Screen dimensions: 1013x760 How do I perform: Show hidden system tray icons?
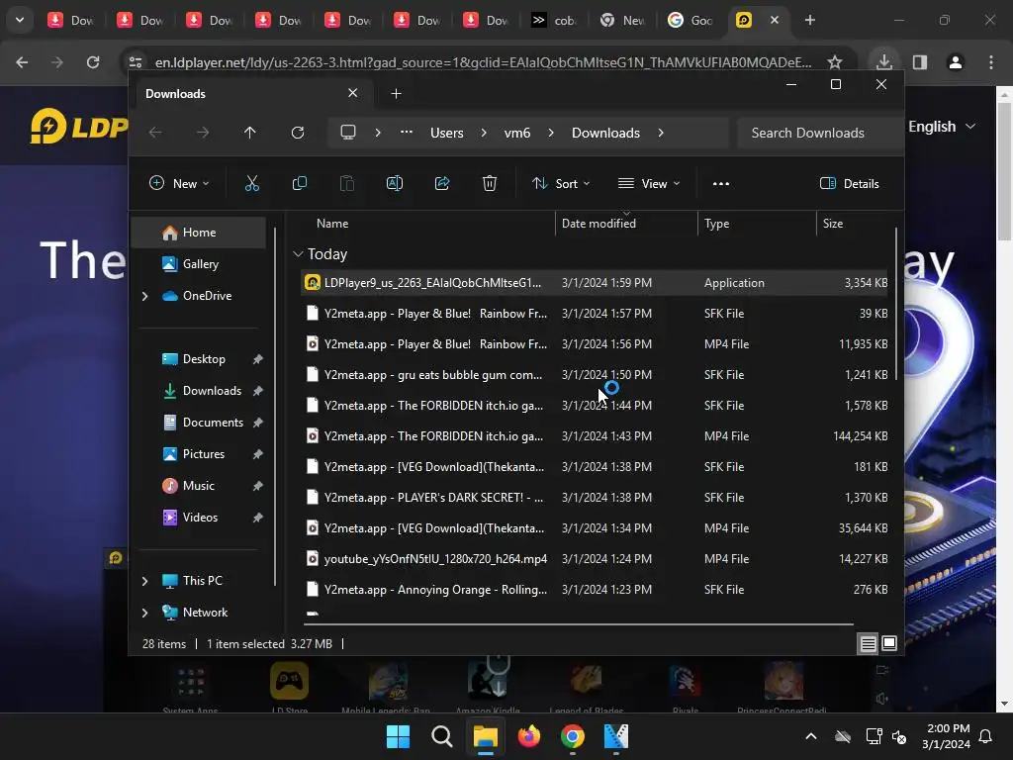811,736
